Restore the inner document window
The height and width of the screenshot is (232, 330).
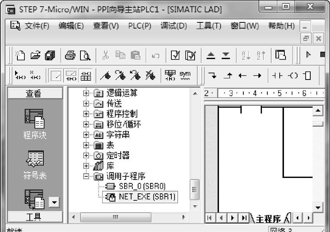[x=306, y=39]
